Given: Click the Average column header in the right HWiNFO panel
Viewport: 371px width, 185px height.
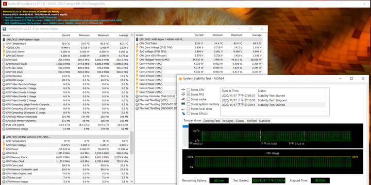Looking at the screenshot, I should tap(252, 35).
